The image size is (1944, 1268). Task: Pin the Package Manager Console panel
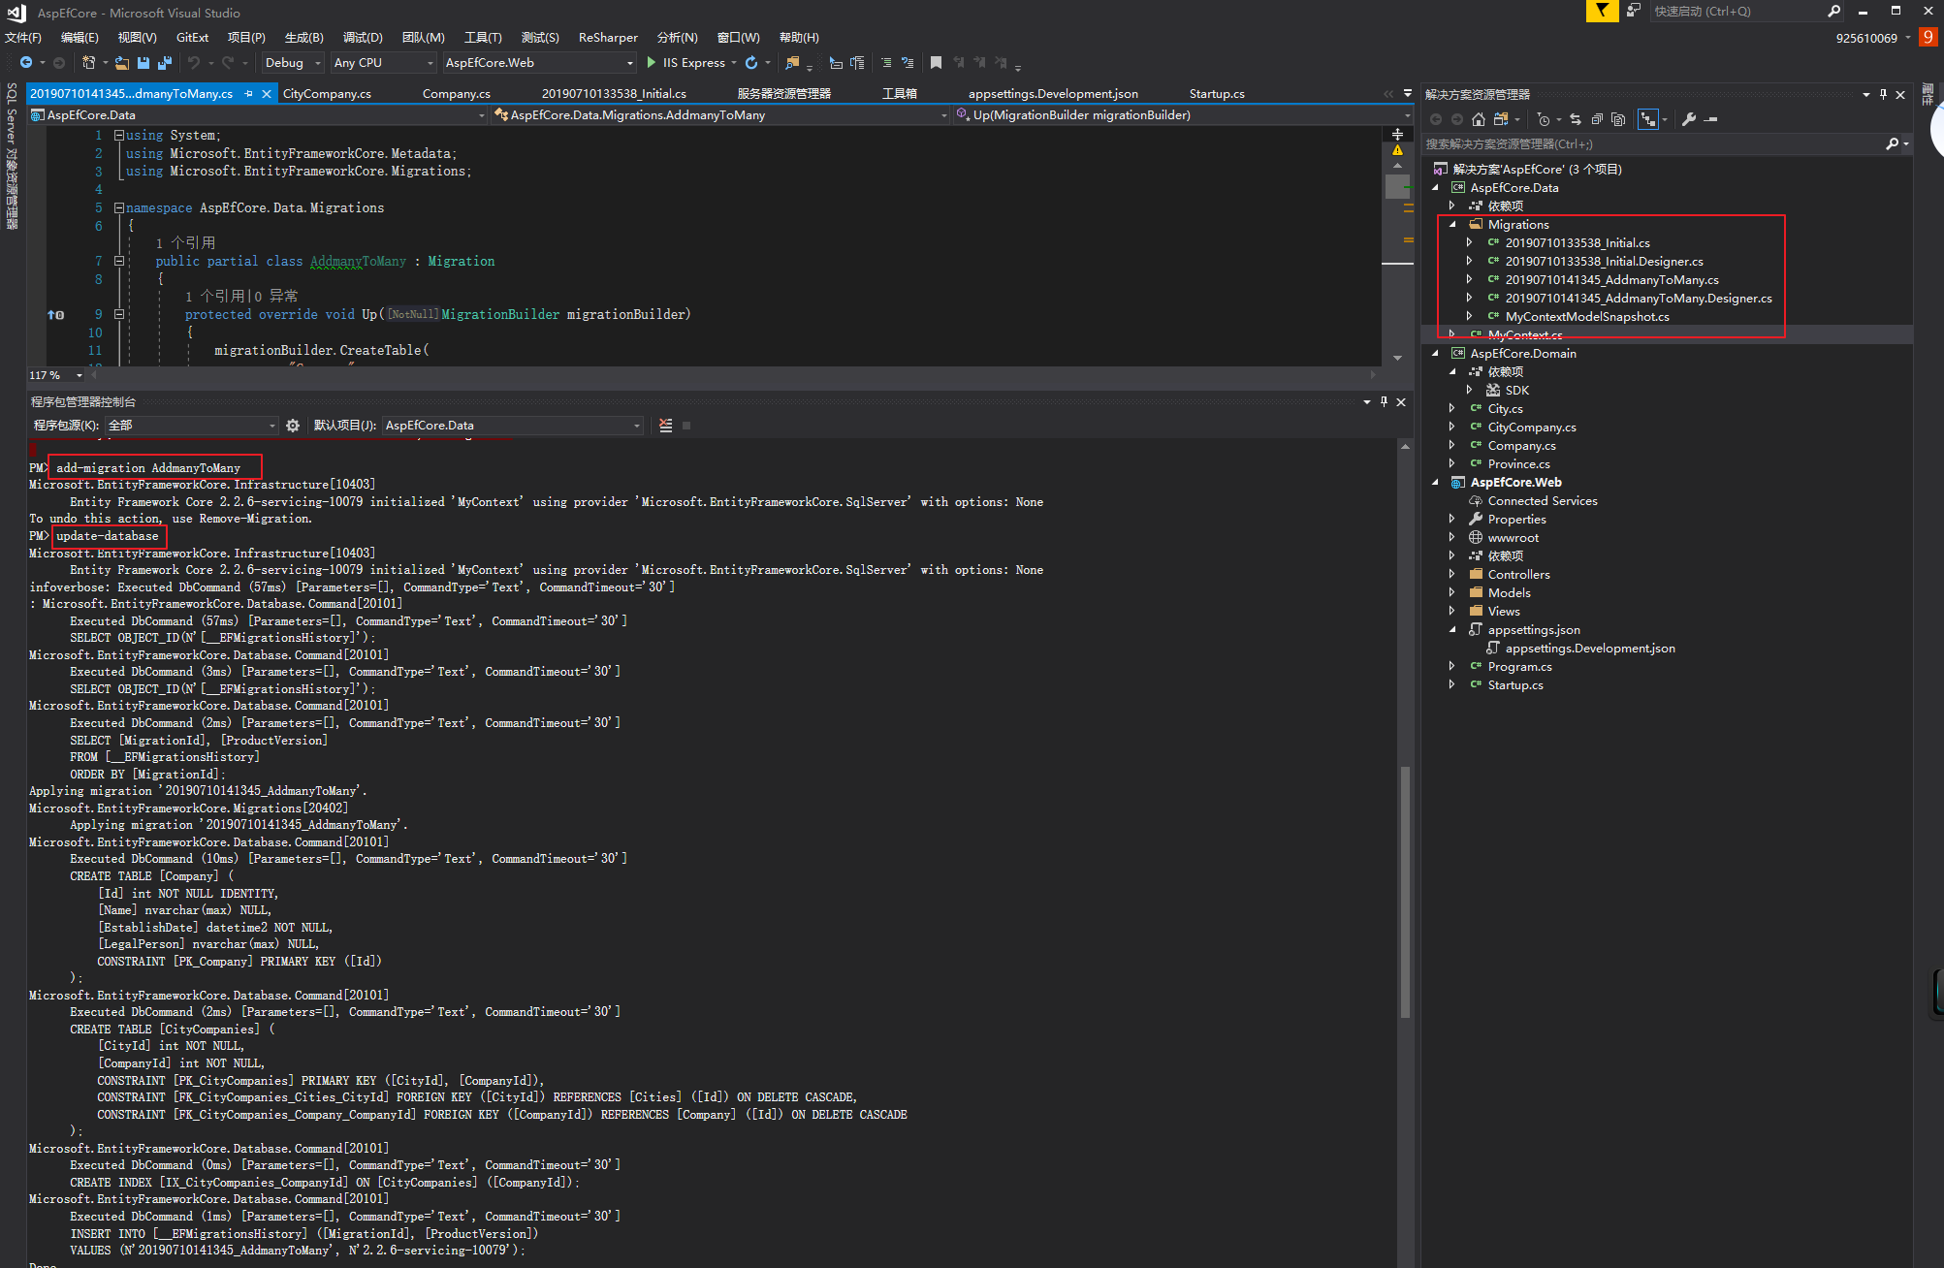(1384, 401)
